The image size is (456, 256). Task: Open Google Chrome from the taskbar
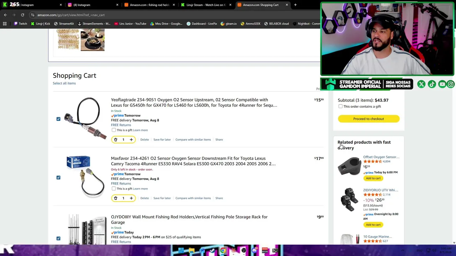pyautogui.click(x=223, y=251)
